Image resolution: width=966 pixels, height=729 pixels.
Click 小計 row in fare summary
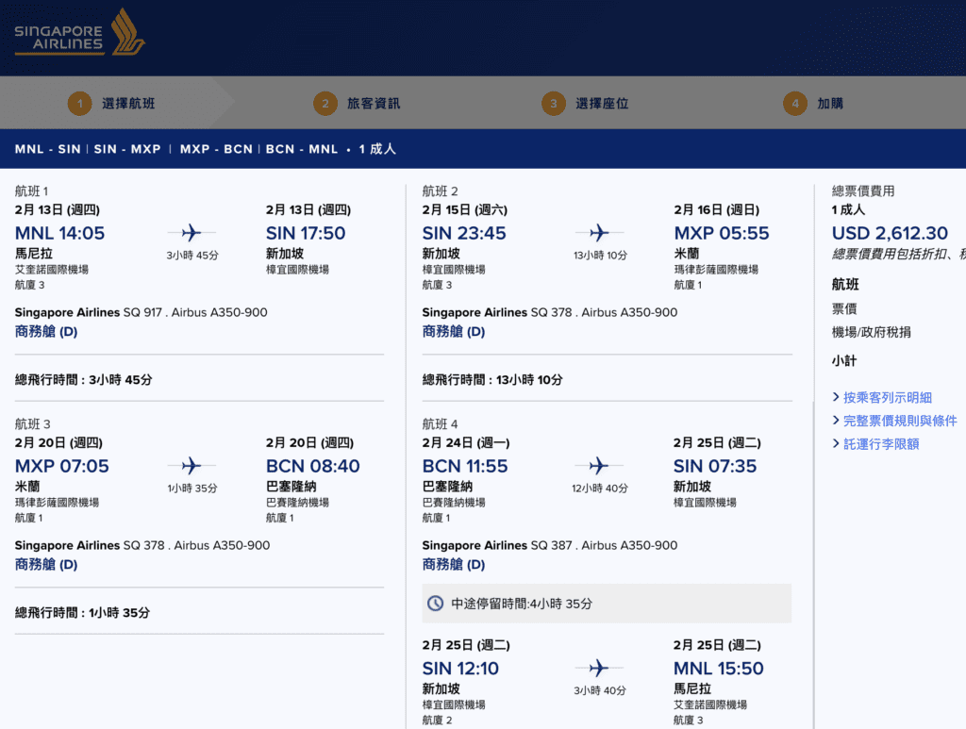(844, 360)
